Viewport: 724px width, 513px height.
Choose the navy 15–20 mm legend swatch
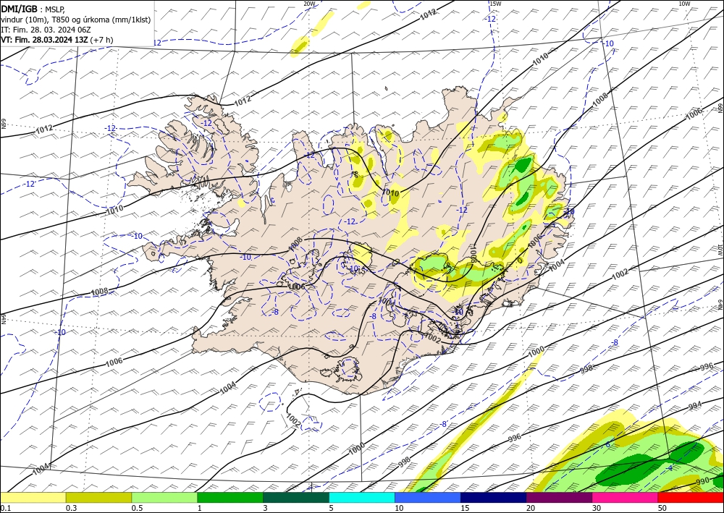click(x=494, y=498)
